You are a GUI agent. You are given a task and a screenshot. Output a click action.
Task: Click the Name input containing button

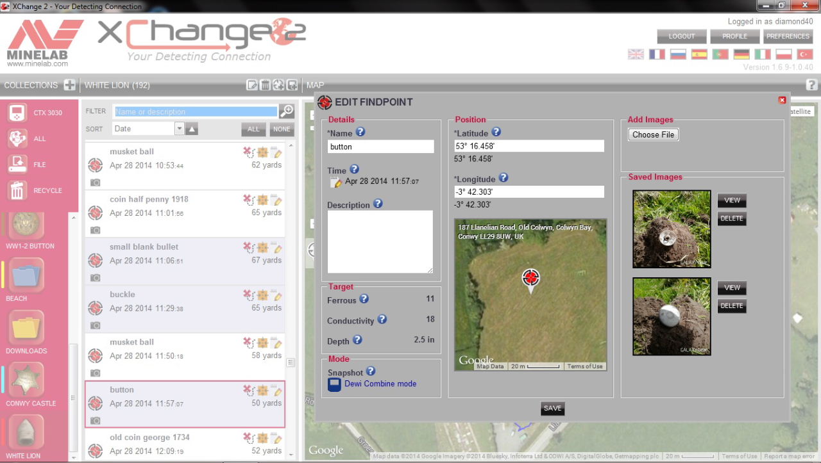(381, 147)
